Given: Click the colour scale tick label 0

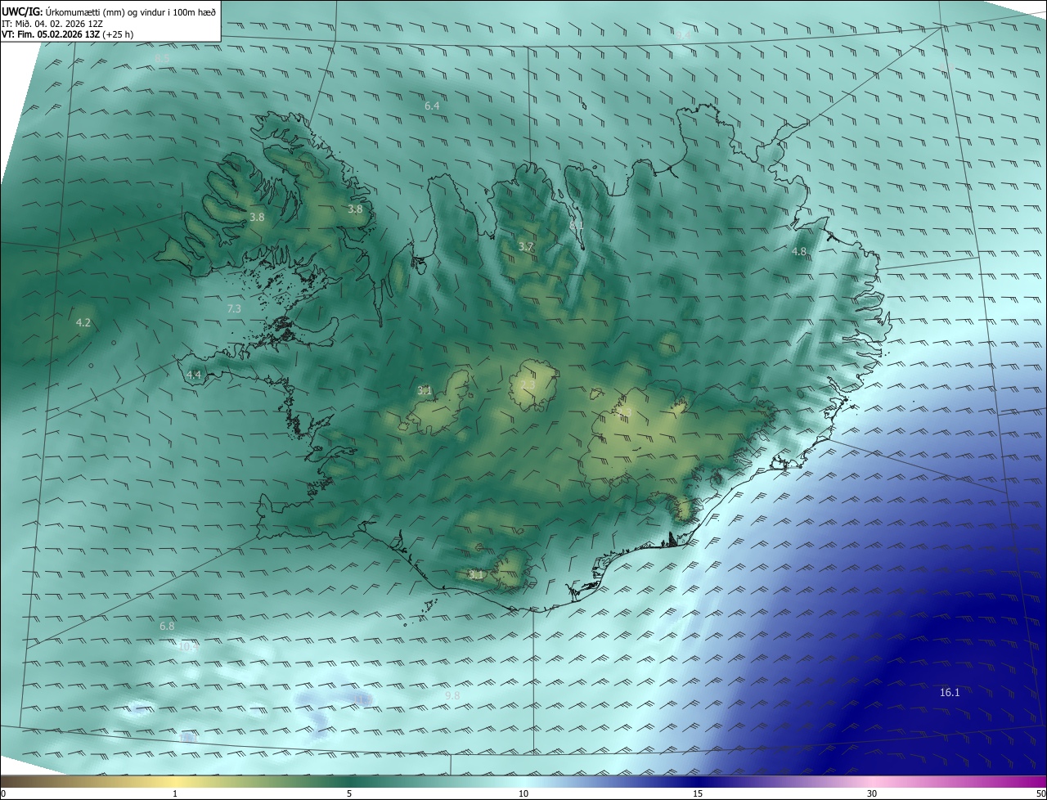Looking at the screenshot, I should 3,794.
